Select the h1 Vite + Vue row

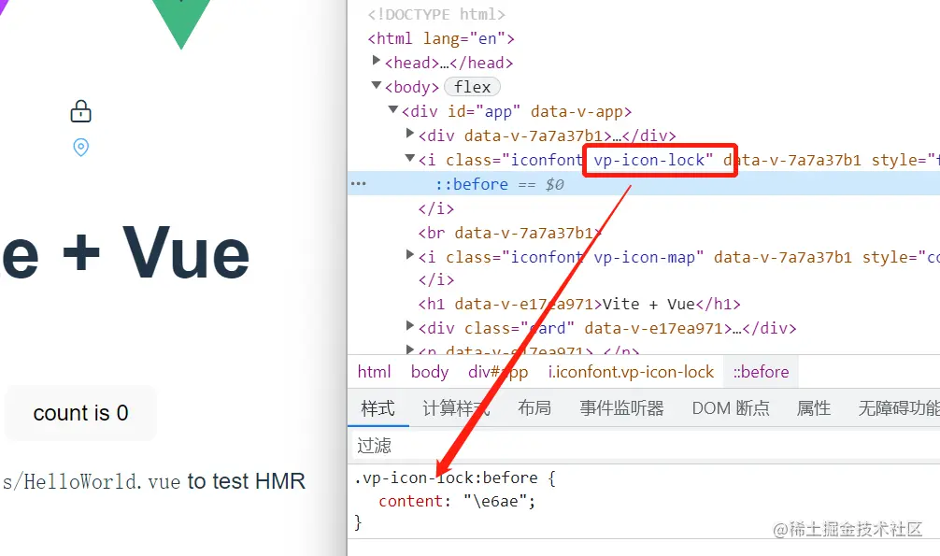(579, 304)
